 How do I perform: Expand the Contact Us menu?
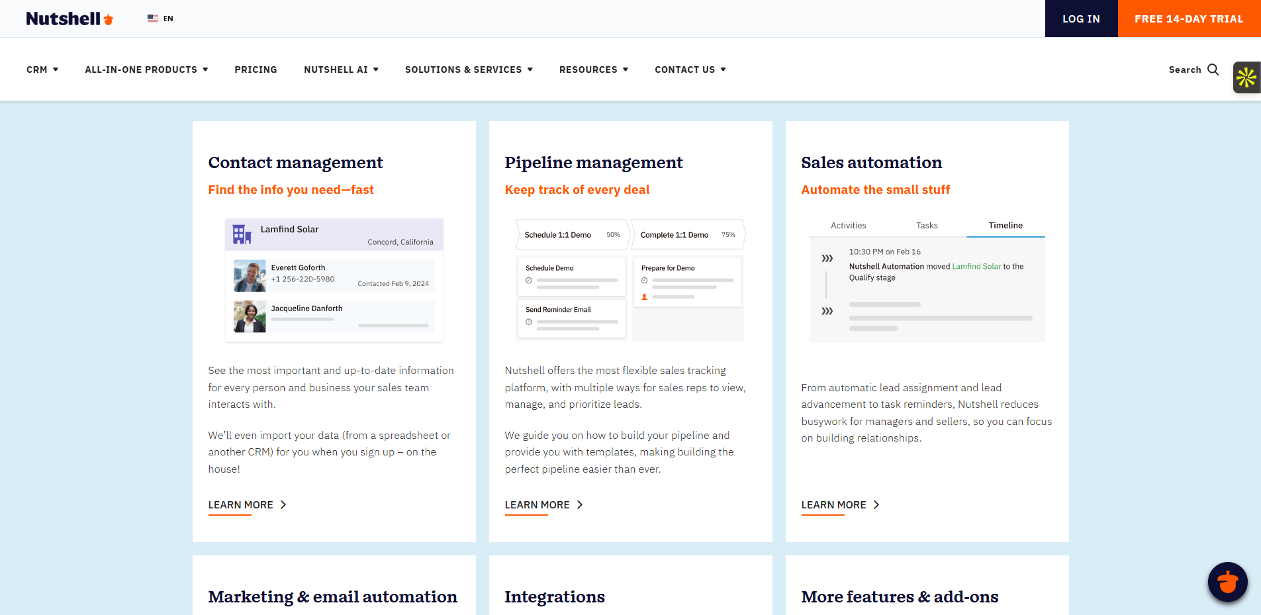tap(690, 70)
